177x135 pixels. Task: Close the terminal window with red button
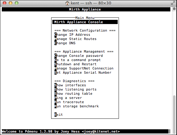click(5, 3)
